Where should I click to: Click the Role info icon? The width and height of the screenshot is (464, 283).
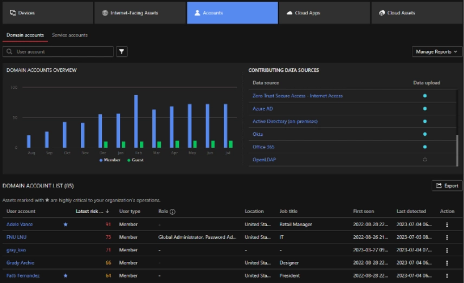[172, 212]
